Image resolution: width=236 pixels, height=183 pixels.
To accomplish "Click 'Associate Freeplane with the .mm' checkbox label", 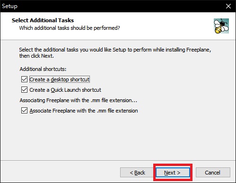I will pyautogui.click(x=84, y=111).
